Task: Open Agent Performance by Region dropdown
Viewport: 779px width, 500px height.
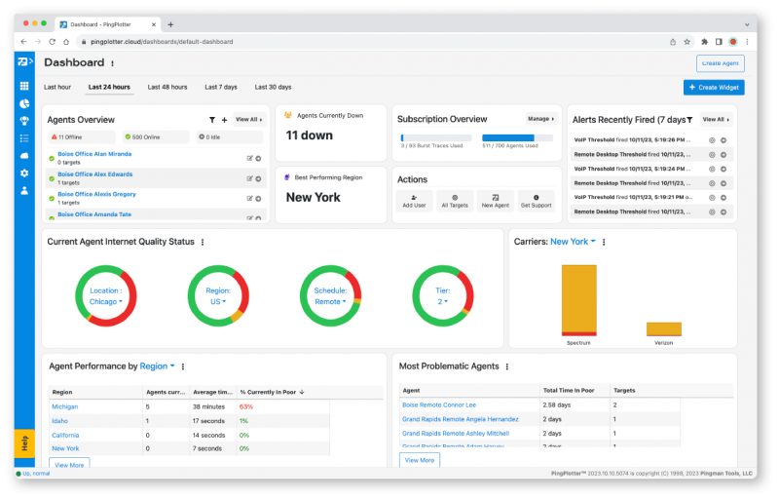Action: pyautogui.click(x=157, y=366)
